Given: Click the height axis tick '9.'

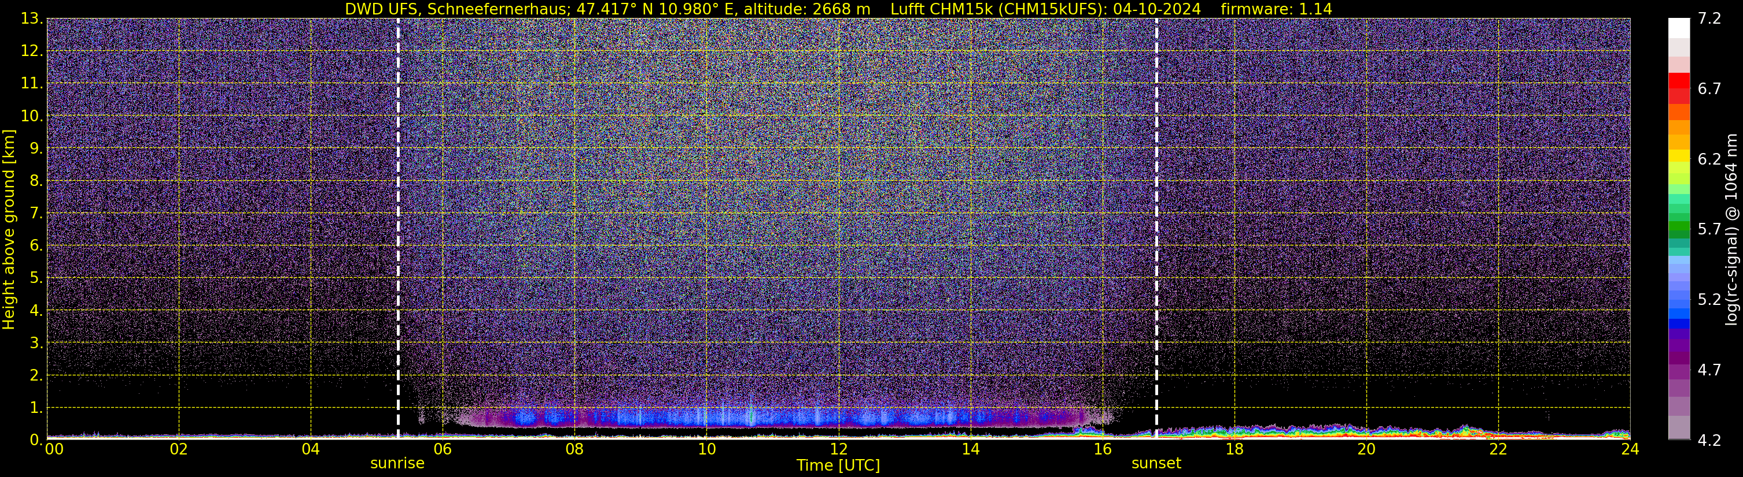Looking at the screenshot, I should (36, 148).
